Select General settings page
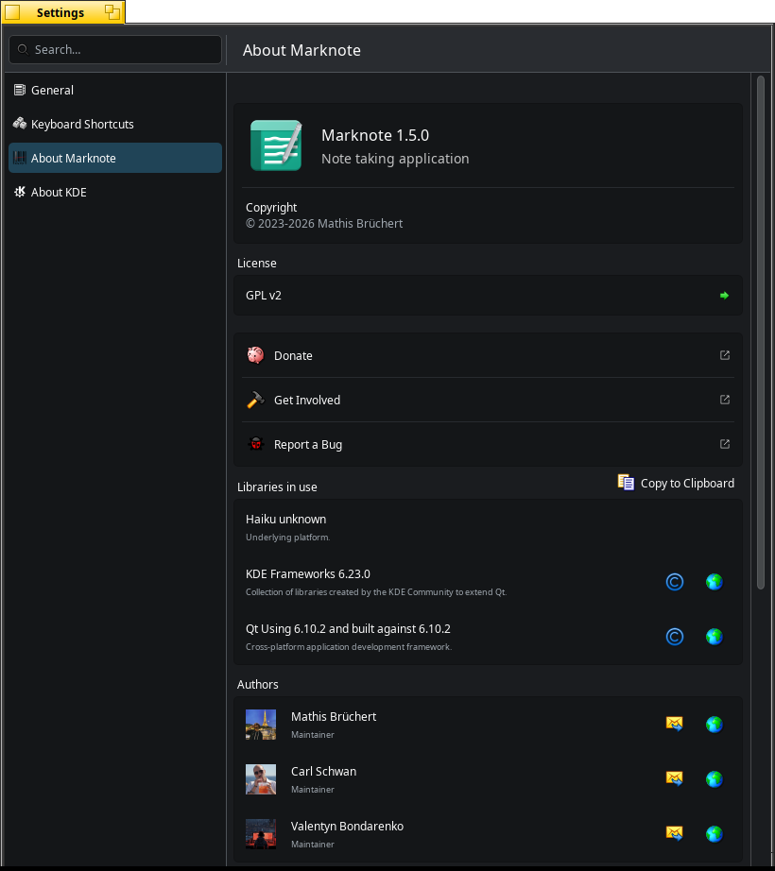Viewport: 775px width, 871px height. pos(52,91)
